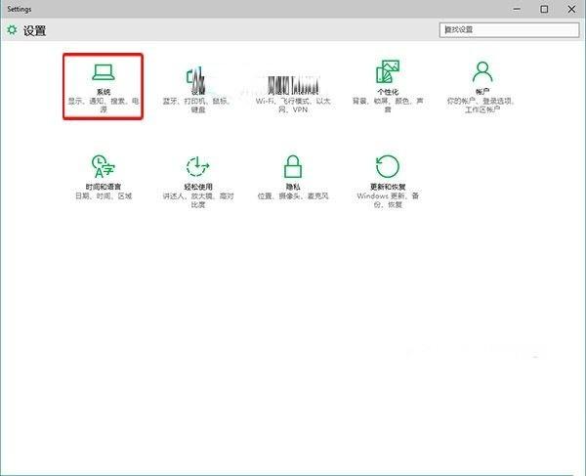Click the search settings (查找设置) field
Image resolution: width=586 pixels, height=476 pixels.
(510, 29)
